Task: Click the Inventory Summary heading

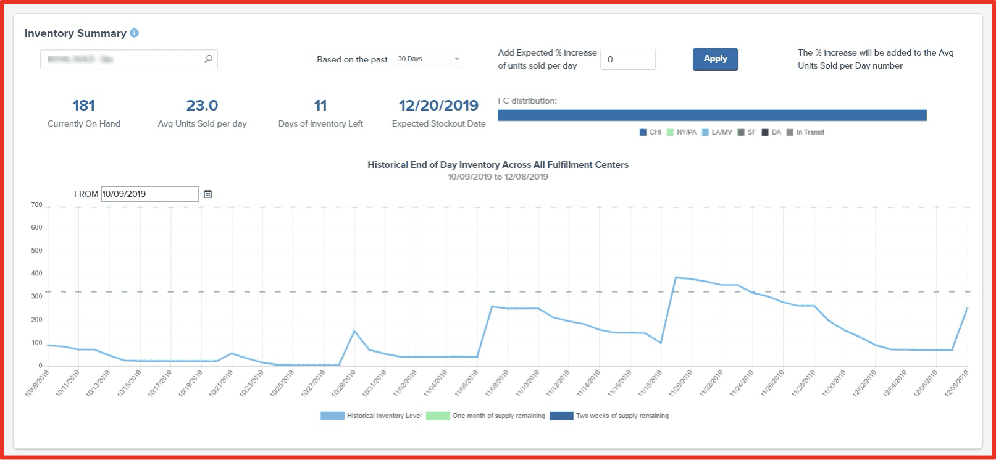Action: tap(75, 33)
